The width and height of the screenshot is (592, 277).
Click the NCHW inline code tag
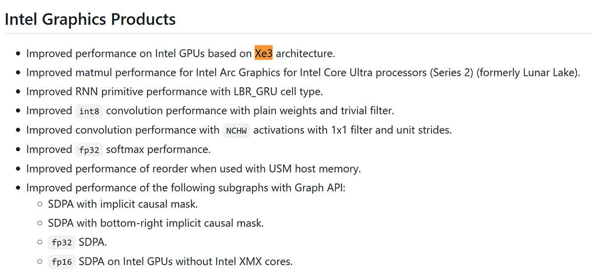pyautogui.click(x=237, y=131)
